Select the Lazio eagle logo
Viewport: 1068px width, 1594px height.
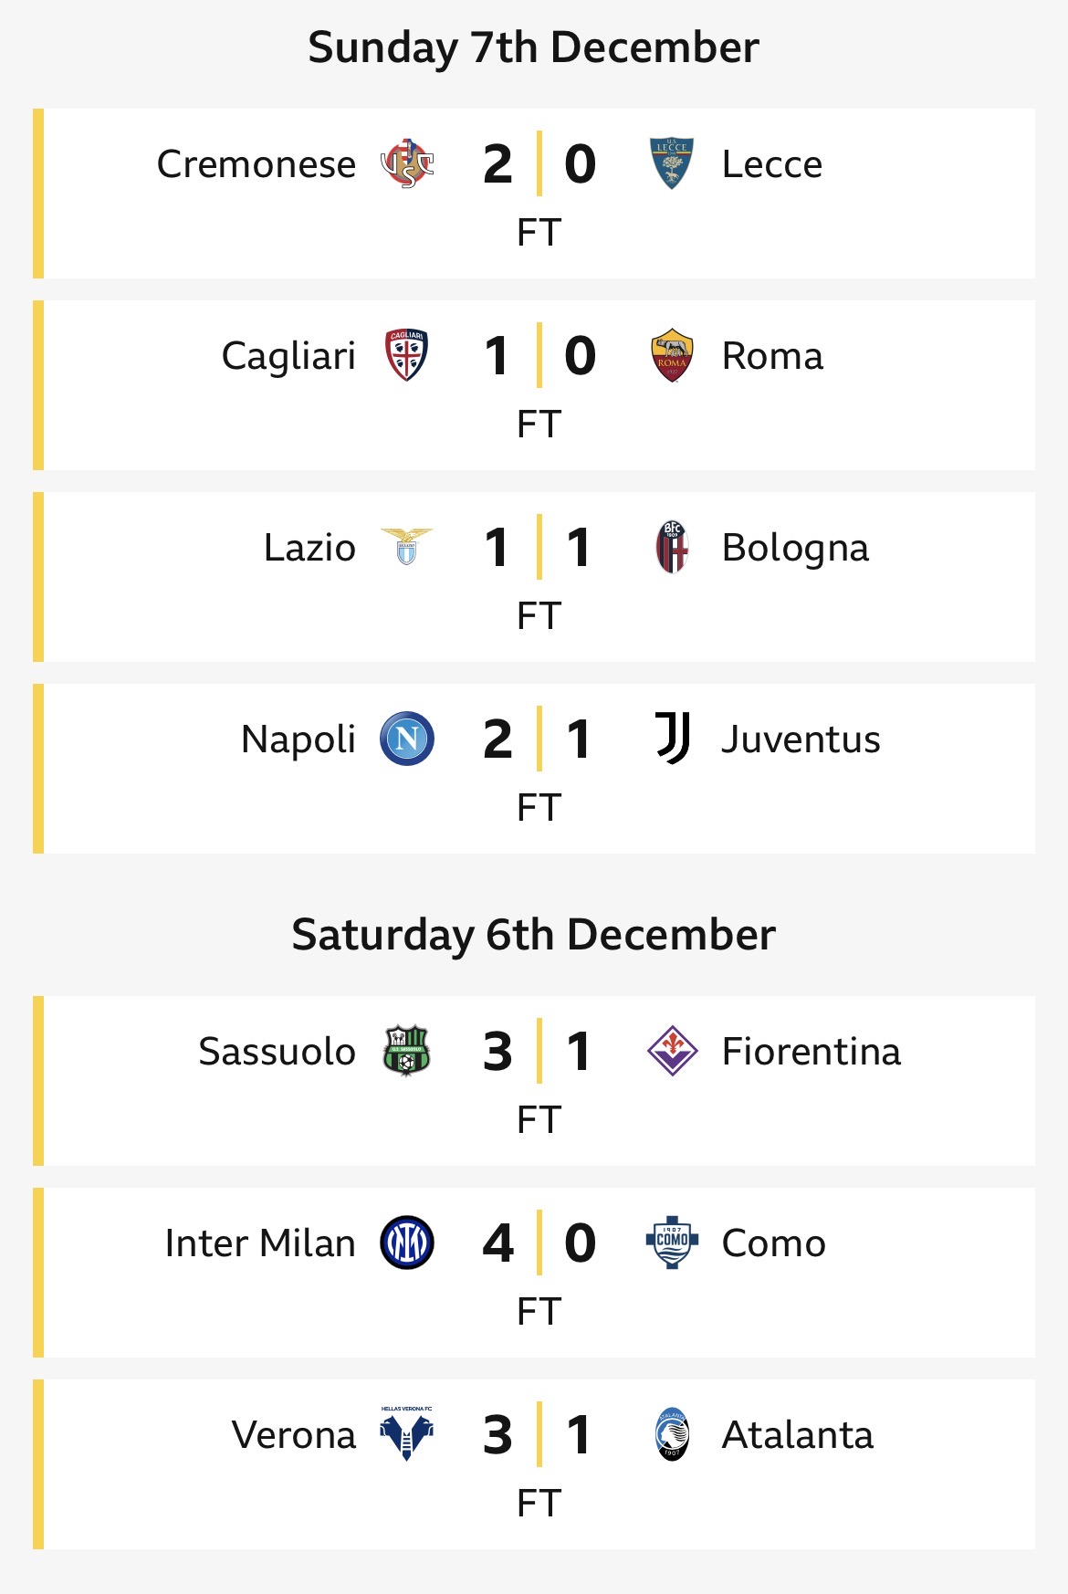point(407,547)
